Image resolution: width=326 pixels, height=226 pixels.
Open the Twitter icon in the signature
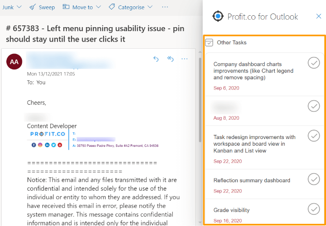click(x=54, y=145)
